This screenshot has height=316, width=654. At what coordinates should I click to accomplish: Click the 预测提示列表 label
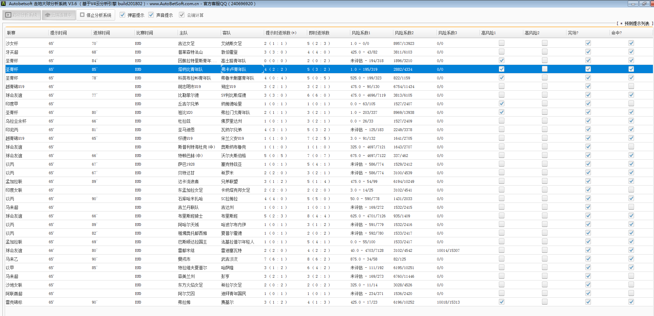[x=636, y=23]
